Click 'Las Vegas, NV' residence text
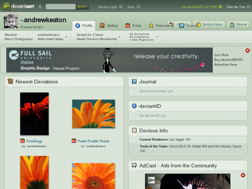 point(180,139)
